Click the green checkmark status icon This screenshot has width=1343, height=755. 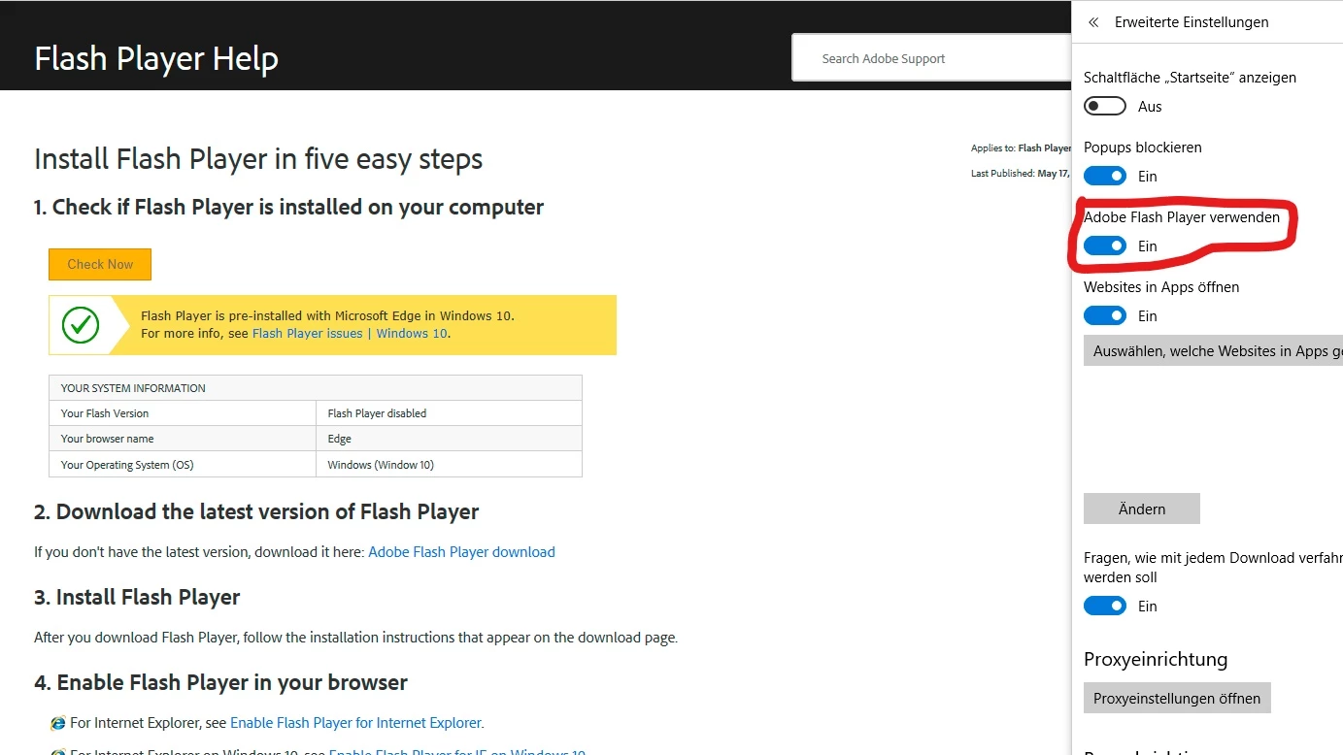81,324
